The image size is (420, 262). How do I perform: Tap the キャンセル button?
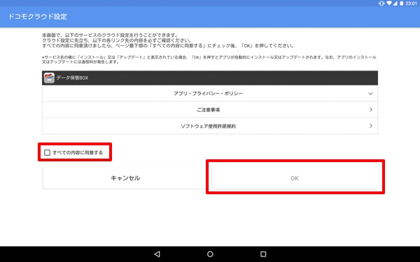[x=125, y=178]
